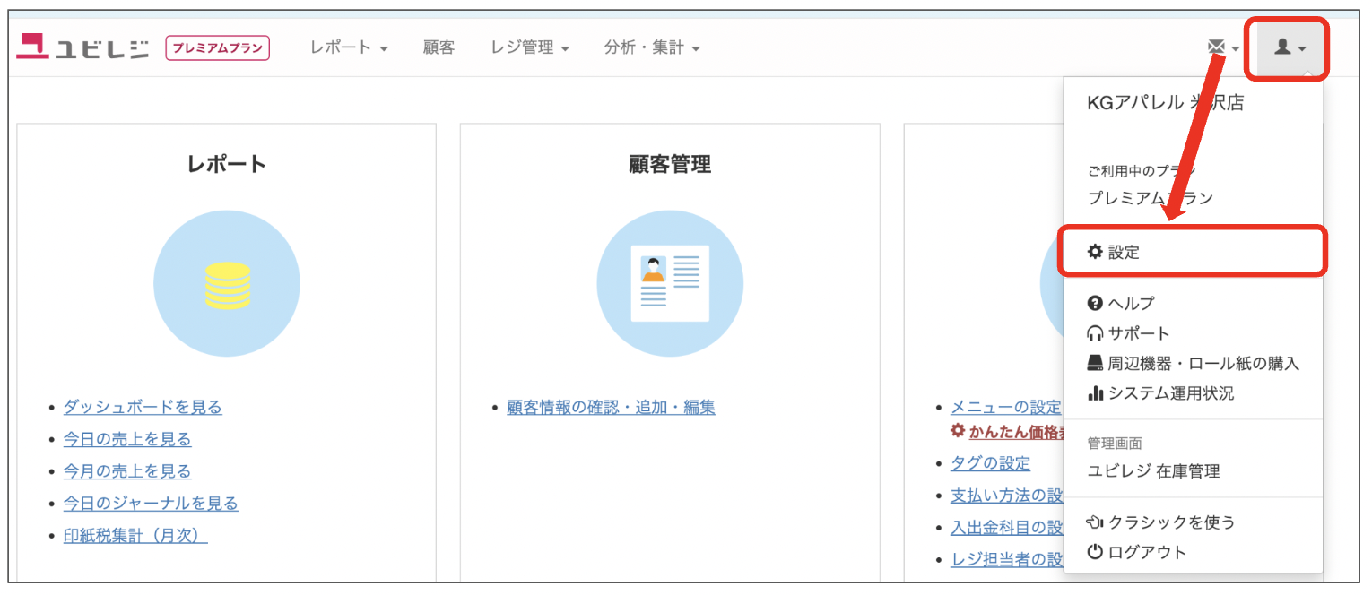Viewport: 1372px width, 595px height.
Task: Click the ユビレジ logo
Action: point(82,47)
